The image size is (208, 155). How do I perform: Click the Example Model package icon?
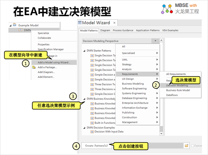point(15,25)
